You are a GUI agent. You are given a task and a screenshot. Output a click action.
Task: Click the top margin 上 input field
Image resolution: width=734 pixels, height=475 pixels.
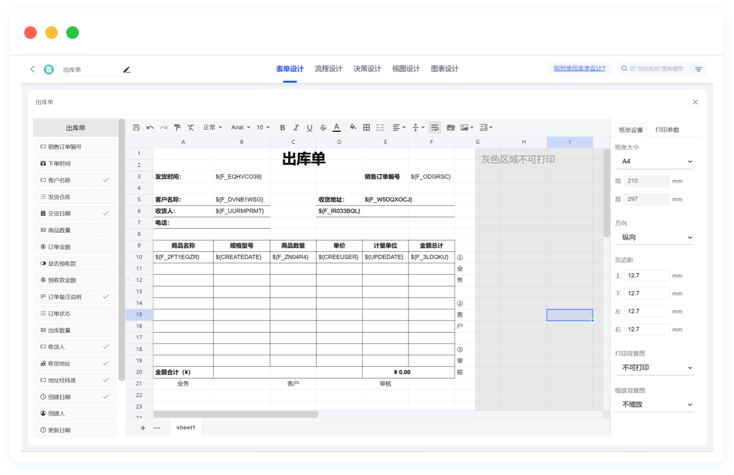[x=647, y=276]
